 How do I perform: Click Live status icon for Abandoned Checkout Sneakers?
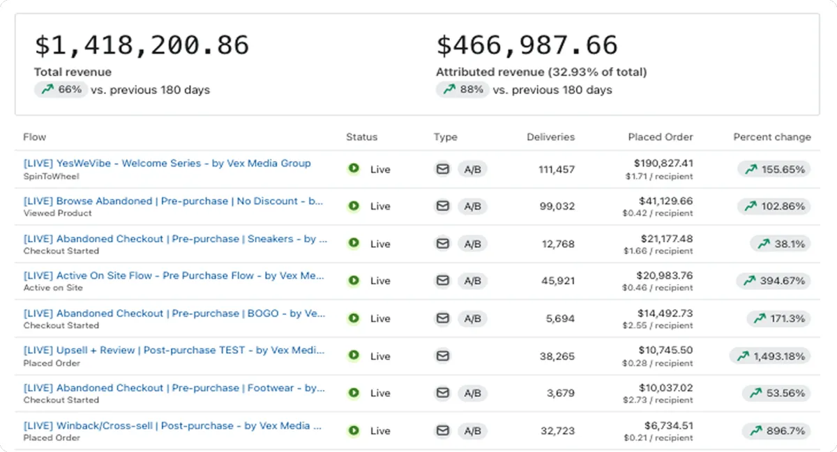pos(354,243)
